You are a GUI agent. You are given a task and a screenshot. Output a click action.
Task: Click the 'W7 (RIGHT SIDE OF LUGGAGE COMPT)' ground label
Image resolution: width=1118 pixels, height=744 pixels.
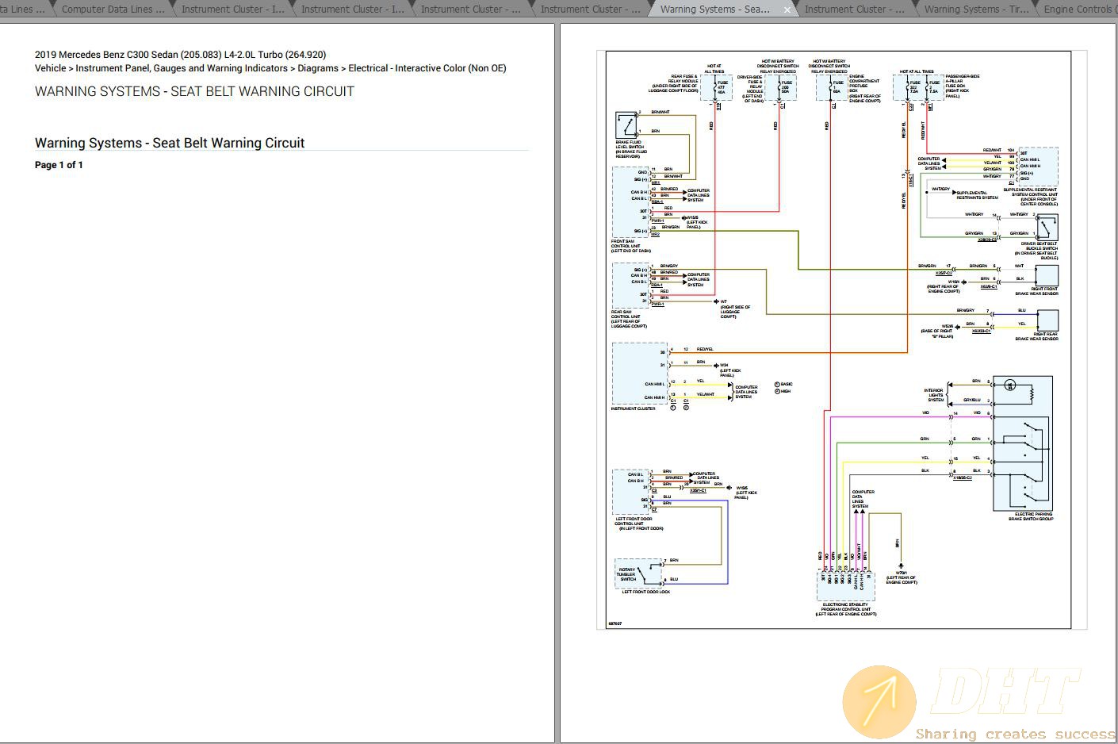[x=734, y=309]
